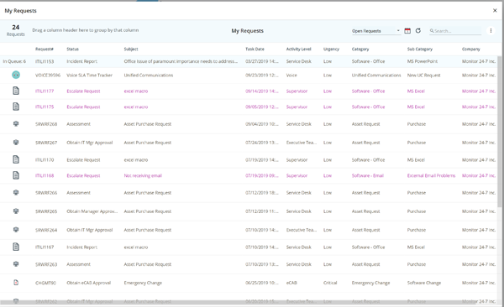The image size is (504, 307).
Task: Click Obtain Manager Approval status of SRWRF265
Action: click(x=92, y=211)
